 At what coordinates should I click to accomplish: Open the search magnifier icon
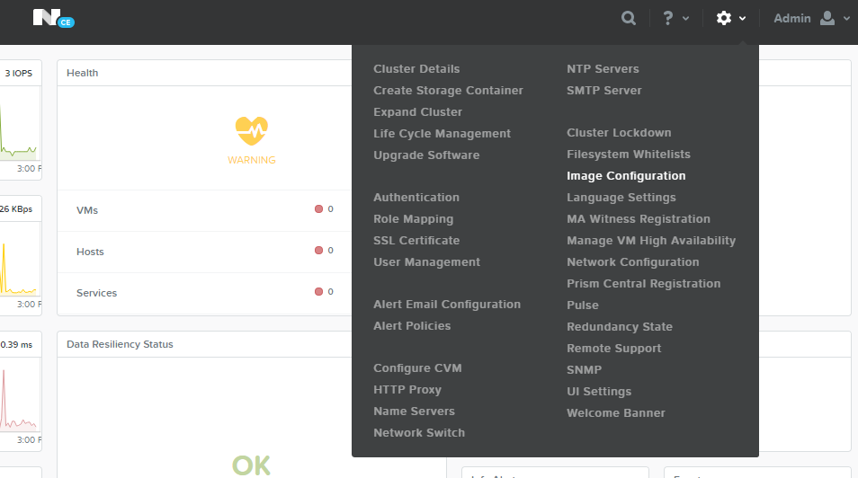pos(629,18)
